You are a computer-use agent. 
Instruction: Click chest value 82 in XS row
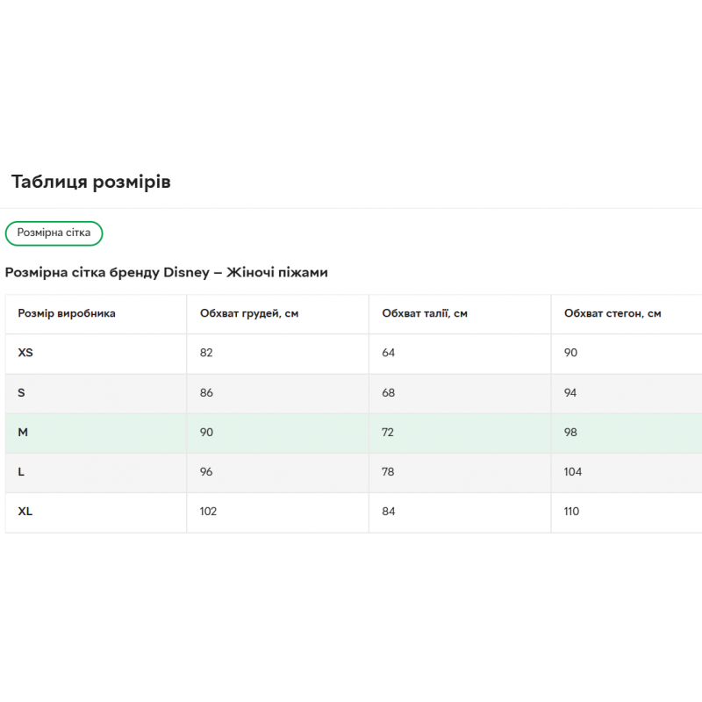click(x=206, y=353)
